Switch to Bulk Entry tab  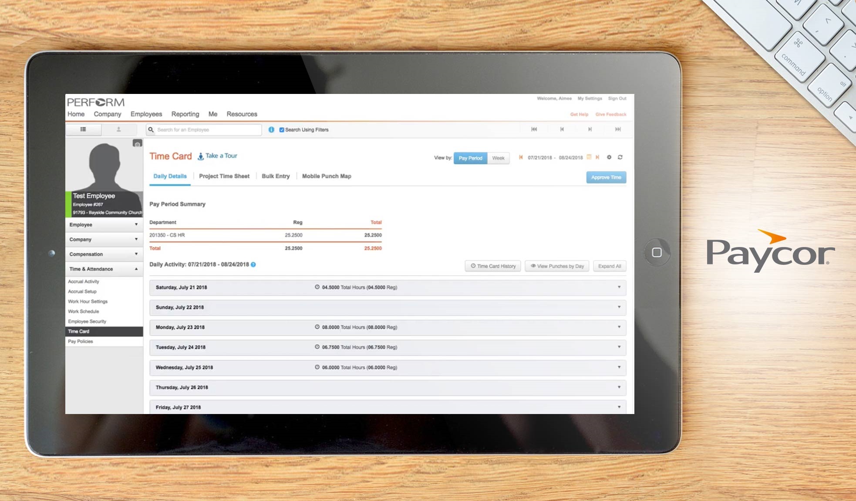pyautogui.click(x=276, y=176)
